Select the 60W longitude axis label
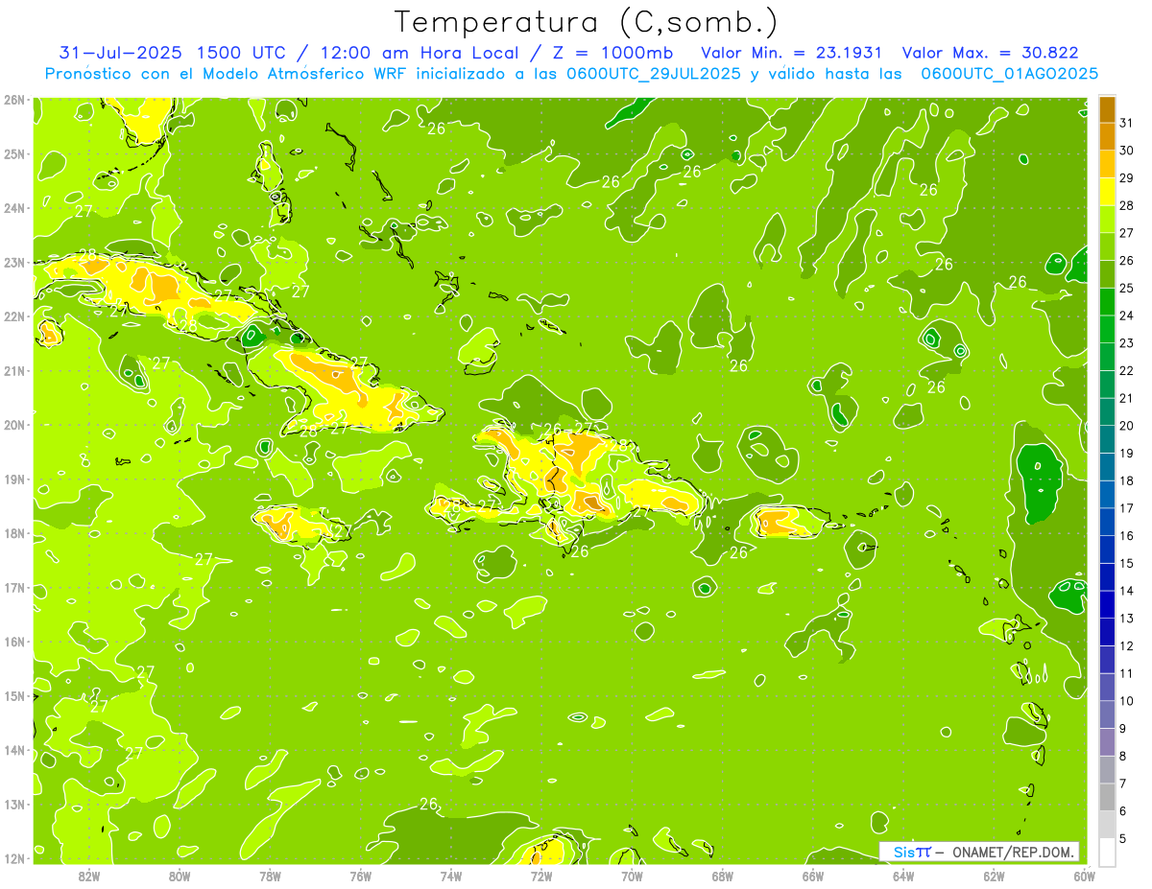 click(x=1085, y=876)
